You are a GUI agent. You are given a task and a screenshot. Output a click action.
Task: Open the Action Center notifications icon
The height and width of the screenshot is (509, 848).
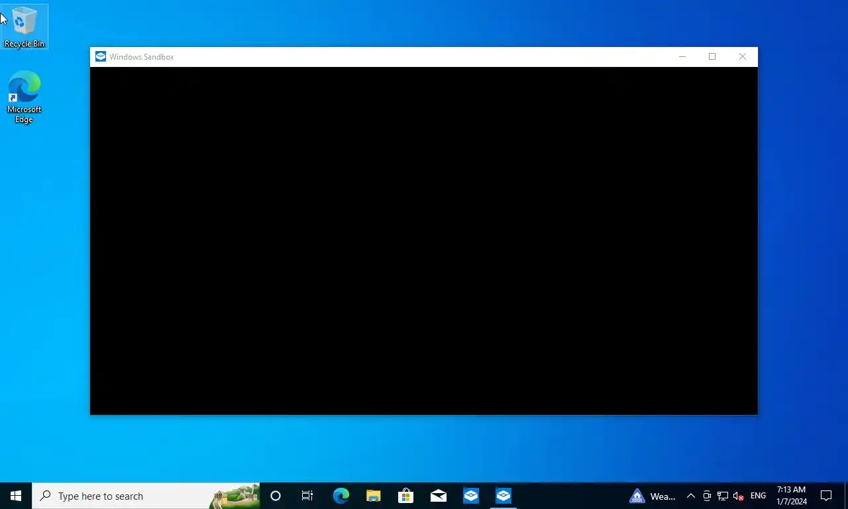coord(826,496)
